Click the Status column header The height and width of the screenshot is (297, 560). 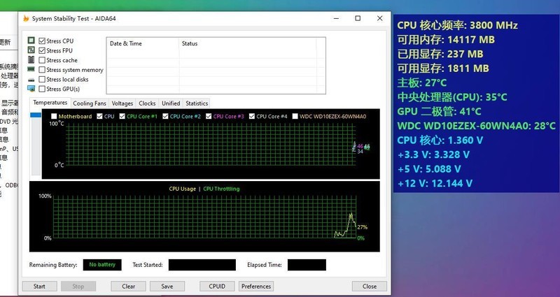(x=248, y=43)
